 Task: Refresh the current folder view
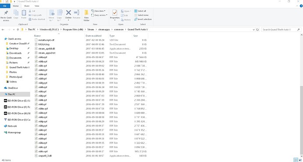tap(257, 29)
